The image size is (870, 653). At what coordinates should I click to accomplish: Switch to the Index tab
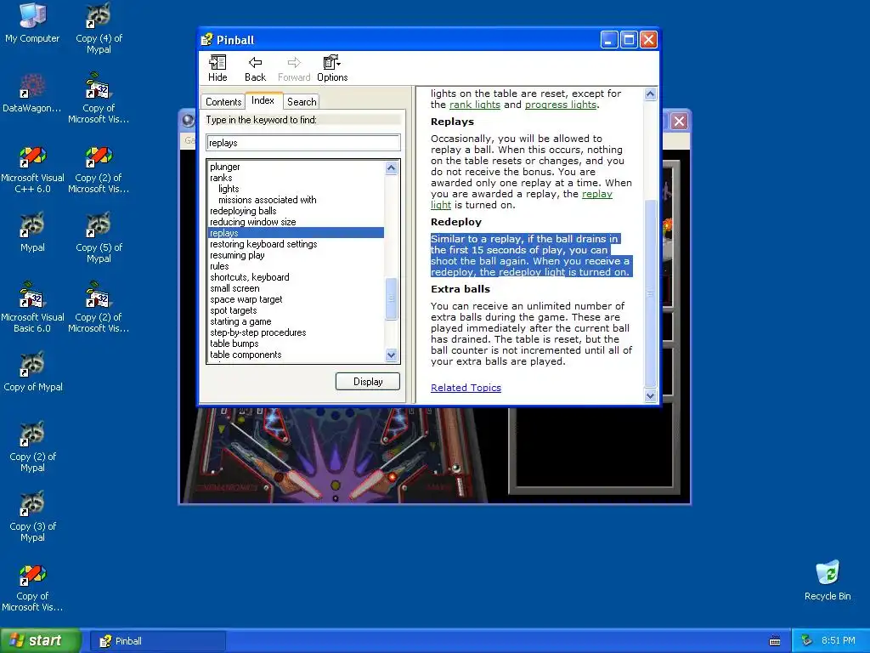tap(263, 100)
